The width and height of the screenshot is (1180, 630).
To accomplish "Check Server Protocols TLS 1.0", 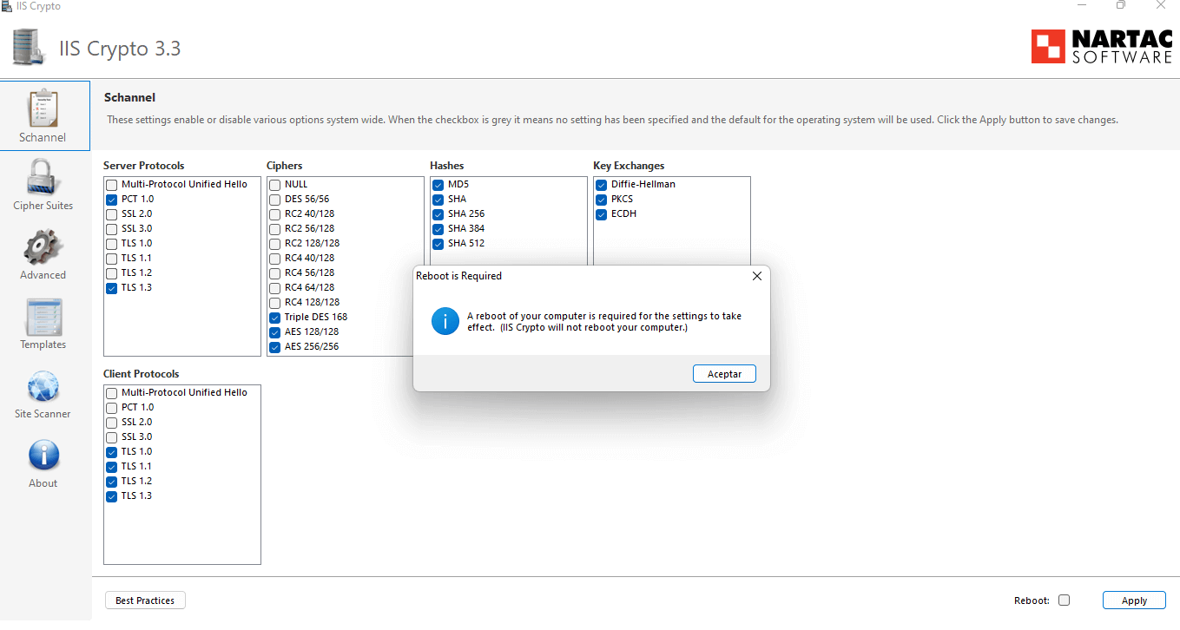I will (111, 244).
